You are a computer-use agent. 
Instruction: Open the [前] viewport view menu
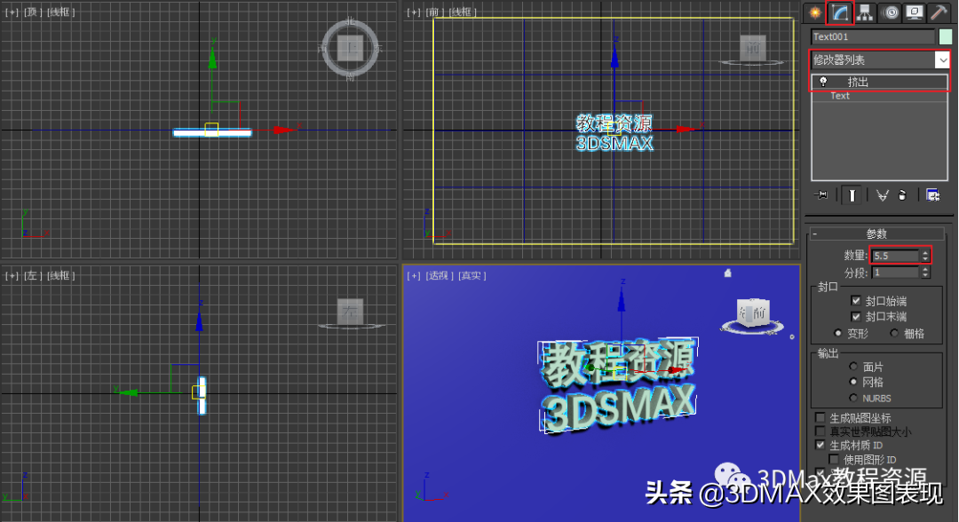tap(434, 12)
